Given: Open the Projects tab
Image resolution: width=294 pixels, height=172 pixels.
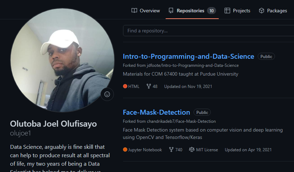Looking at the screenshot, I should [x=237, y=11].
